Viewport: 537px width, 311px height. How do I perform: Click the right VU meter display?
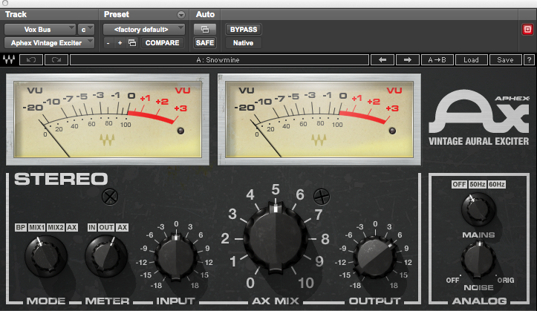(319, 120)
